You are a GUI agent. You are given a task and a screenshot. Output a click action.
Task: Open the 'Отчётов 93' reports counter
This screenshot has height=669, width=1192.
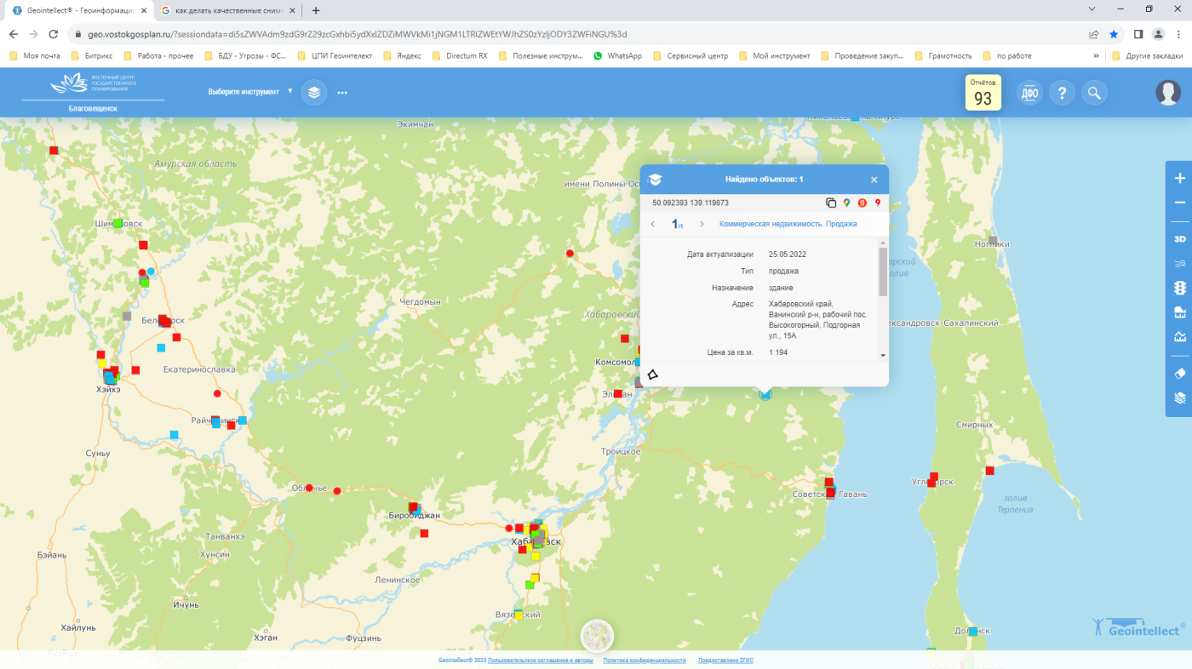(x=983, y=93)
